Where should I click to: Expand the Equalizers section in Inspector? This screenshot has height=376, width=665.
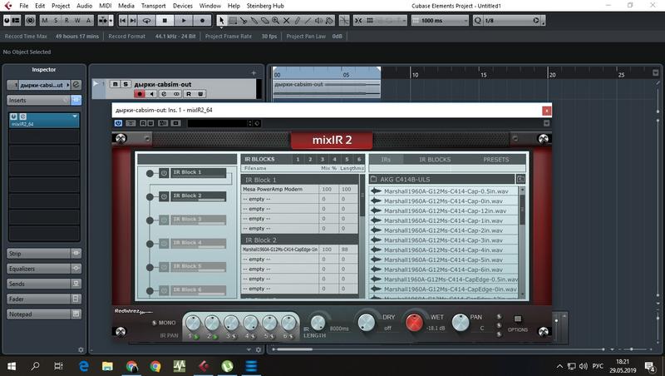(38, 269)
